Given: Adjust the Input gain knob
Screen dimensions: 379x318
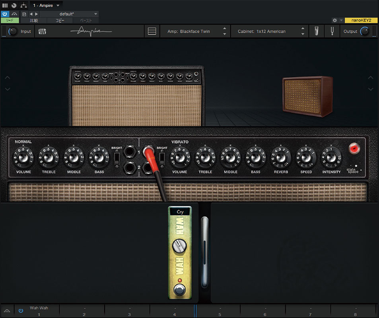Looking at the screenshot, I should (13, 31).
